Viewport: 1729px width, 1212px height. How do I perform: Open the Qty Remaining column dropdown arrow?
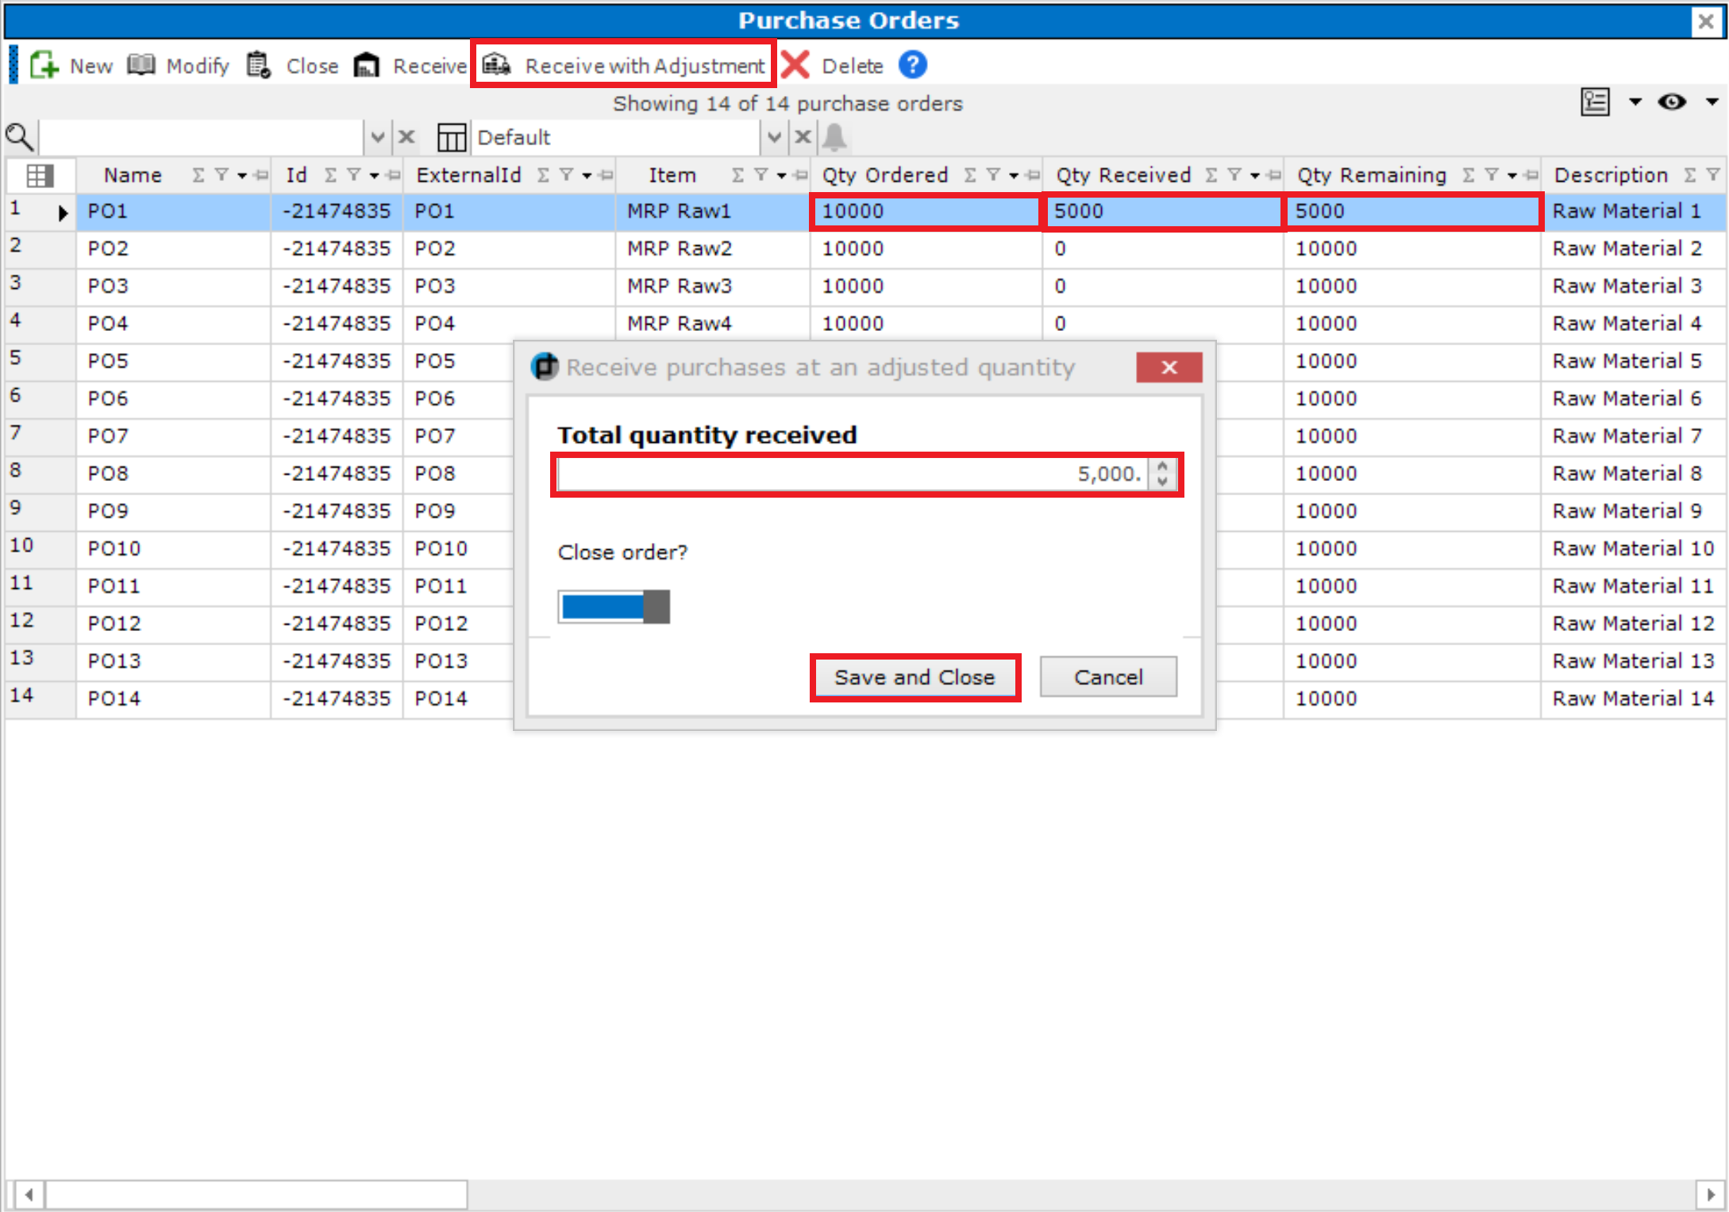(1512, 175)
